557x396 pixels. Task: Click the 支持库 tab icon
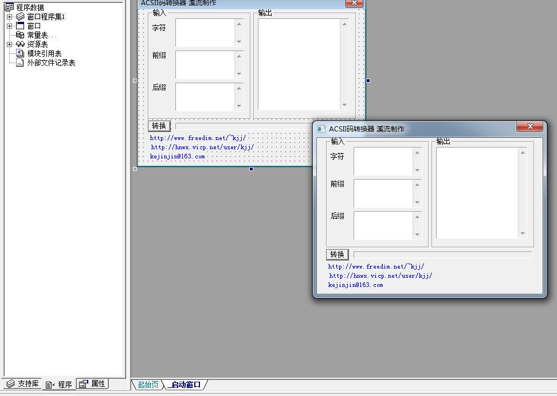tap(11, 383)
